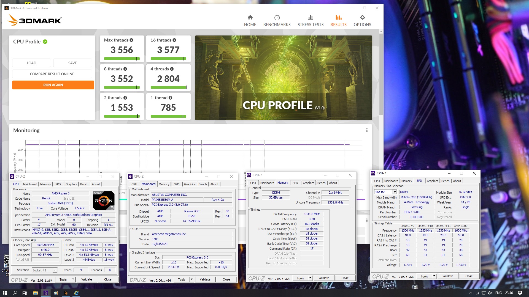Click the 4 threads info icon
529x297 pixels.
coord(172,69)
